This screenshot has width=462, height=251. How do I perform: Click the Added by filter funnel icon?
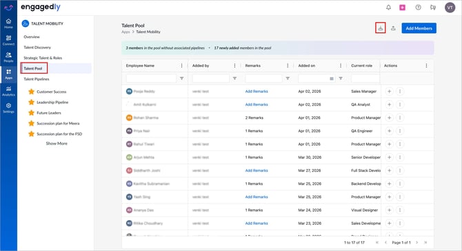(x=234, y=78)
